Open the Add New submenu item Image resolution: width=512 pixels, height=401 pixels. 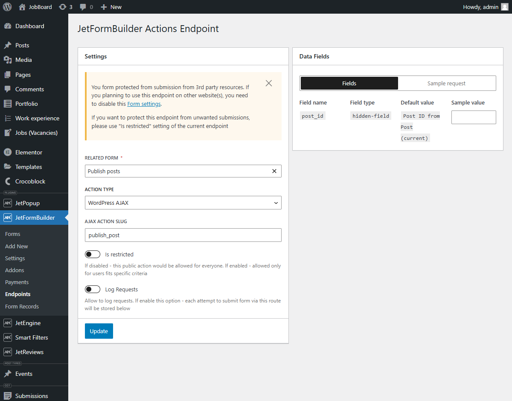coord(17,246)
